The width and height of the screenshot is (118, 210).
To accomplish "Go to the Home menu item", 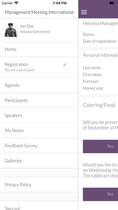I will [39, 49].
